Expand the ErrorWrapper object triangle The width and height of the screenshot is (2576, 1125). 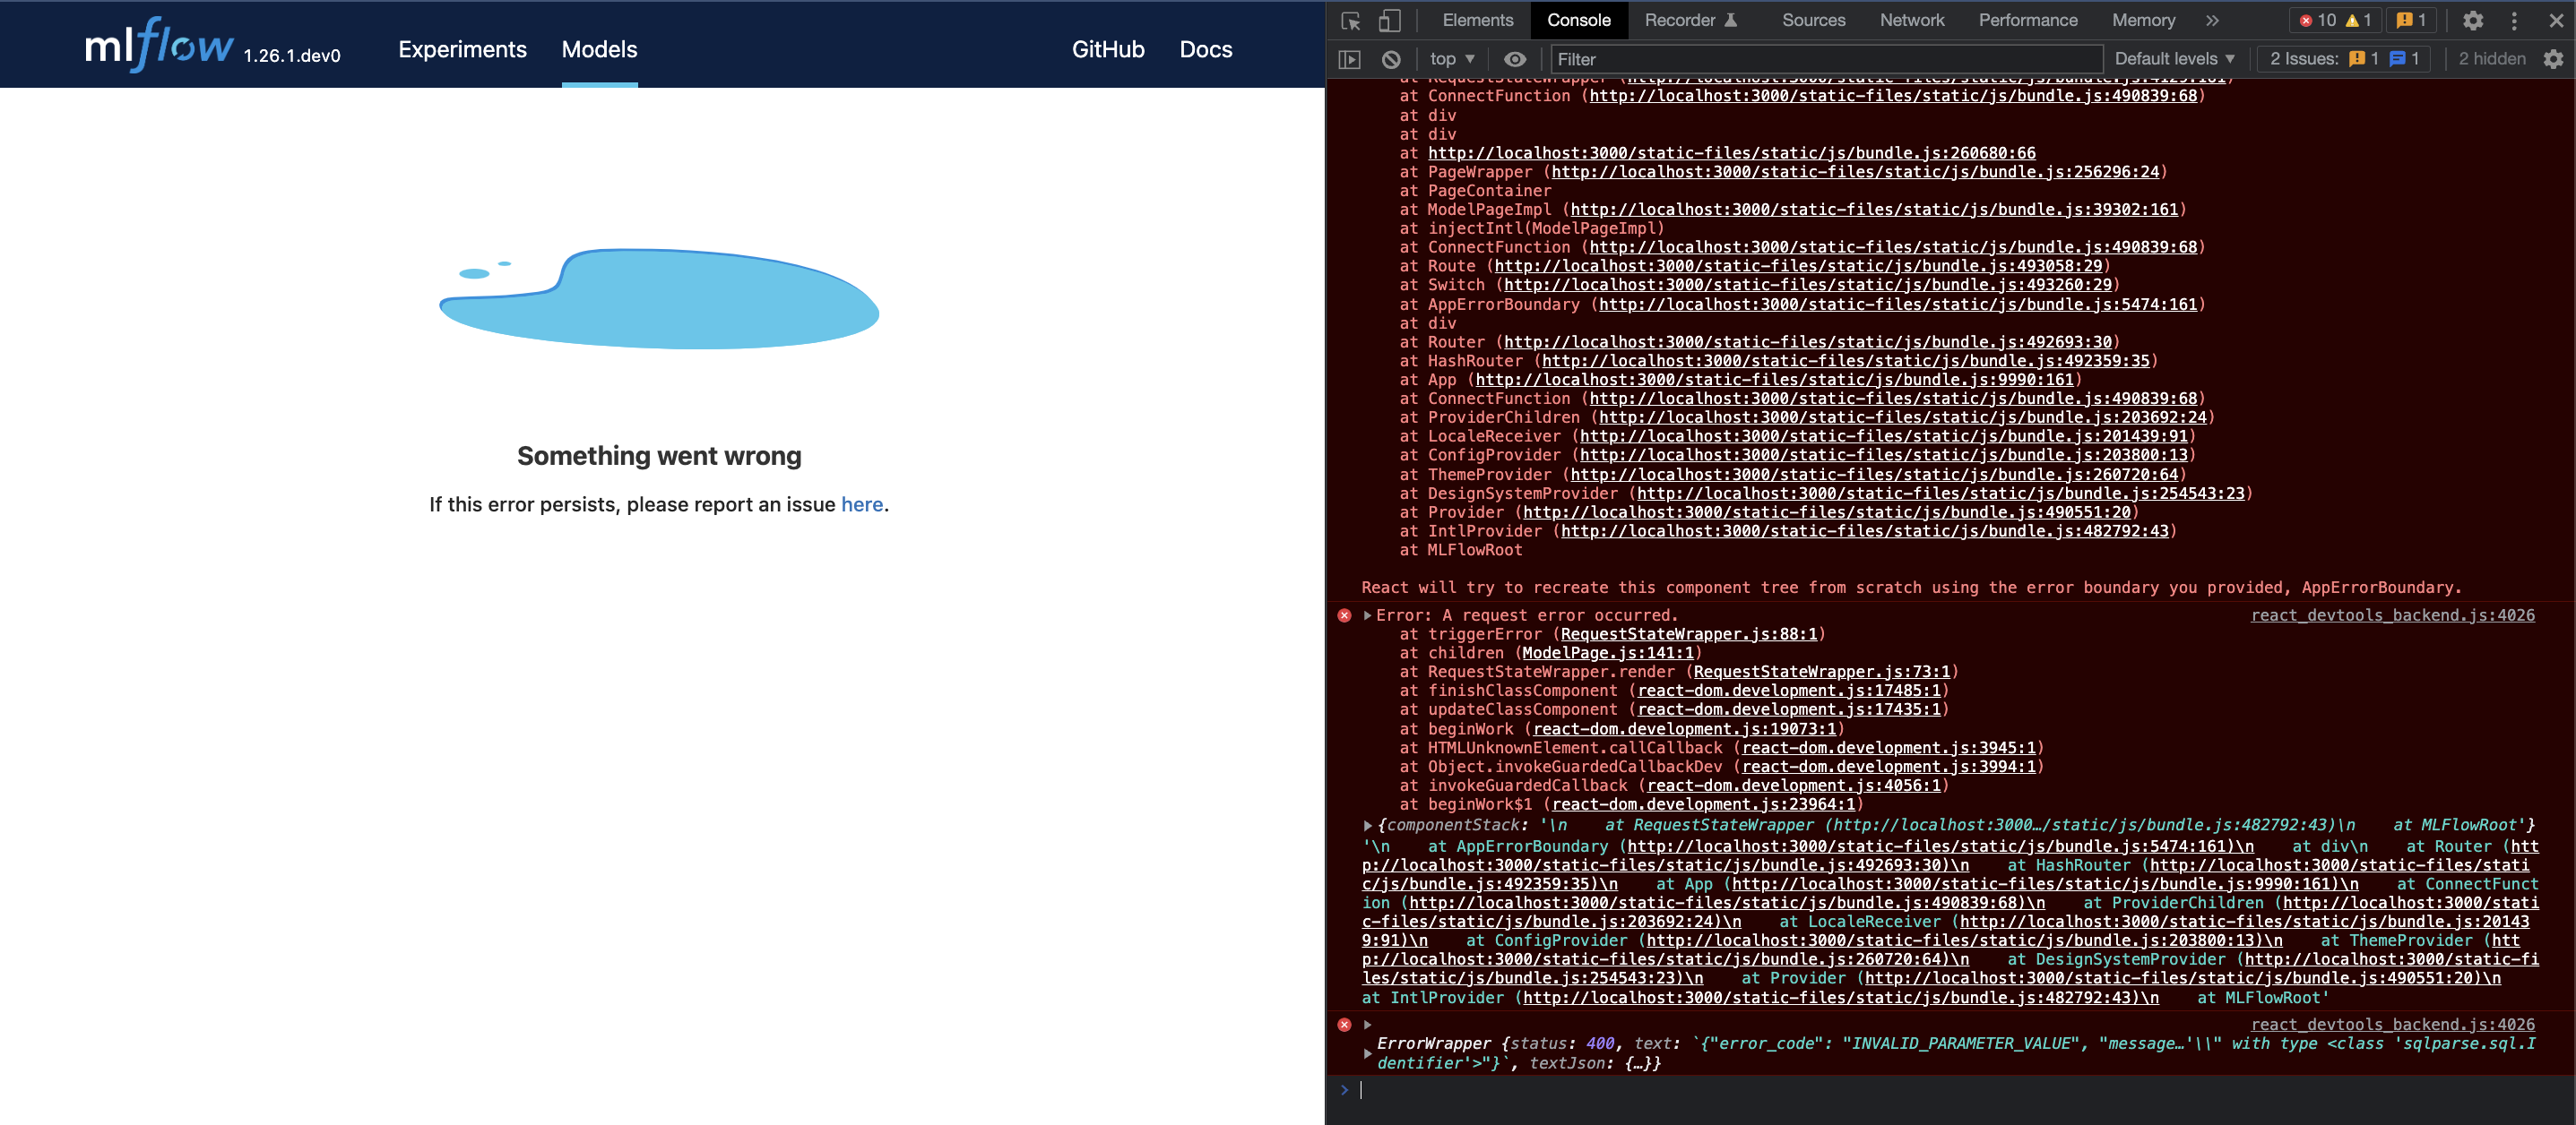pyautogui.click(x=1367, y=1053)
